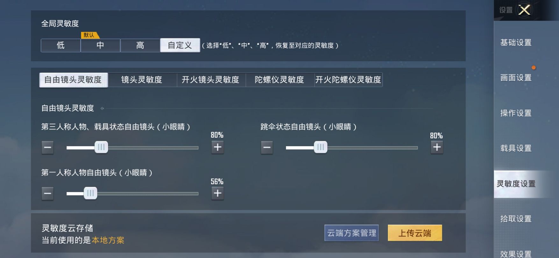Collapse the 自由镜头灵敏度 section diamond marker
The width and height of the screenshot is (559, 258).
coord(102,109)
